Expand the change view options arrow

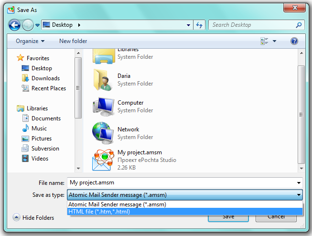click(274, 41)
